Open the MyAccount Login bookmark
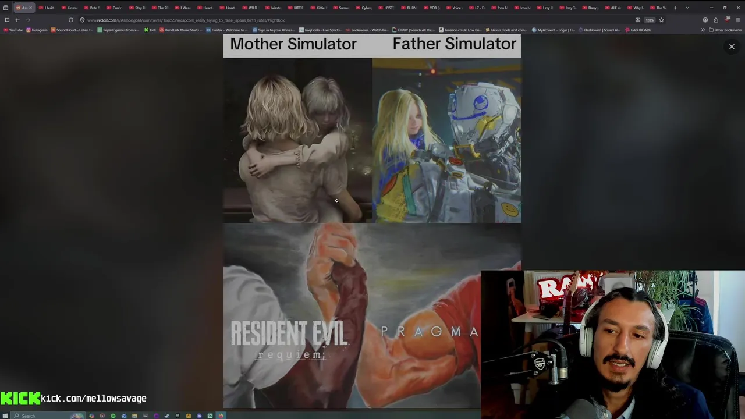Viewport: 745px width, 419px height. pyautogui.click(x=553, y=30)
